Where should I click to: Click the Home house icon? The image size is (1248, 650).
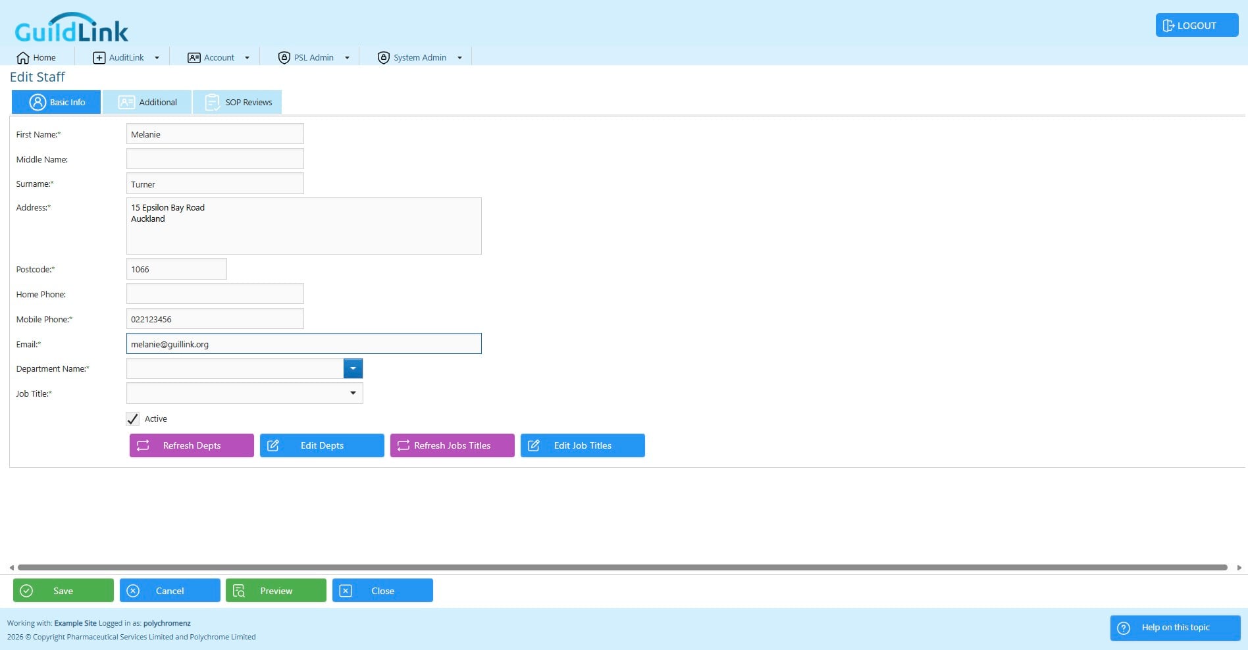[23, 58]
